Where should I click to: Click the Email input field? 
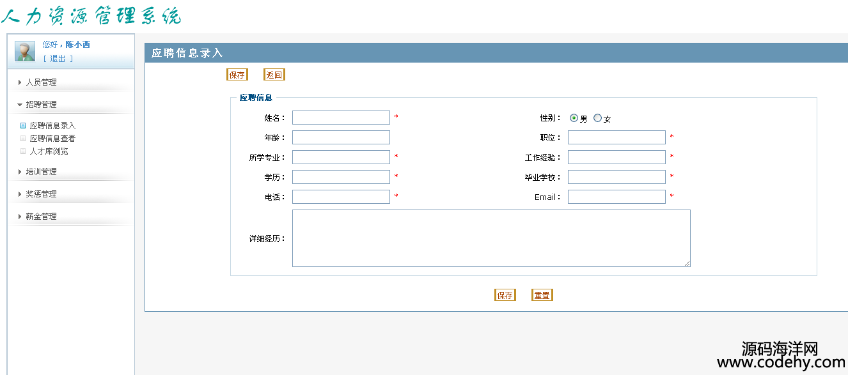click(x=616, y=197)
